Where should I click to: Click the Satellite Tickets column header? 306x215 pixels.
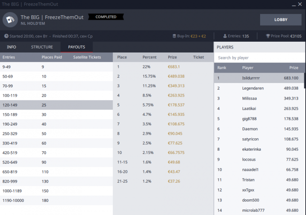tap(87, 57)
